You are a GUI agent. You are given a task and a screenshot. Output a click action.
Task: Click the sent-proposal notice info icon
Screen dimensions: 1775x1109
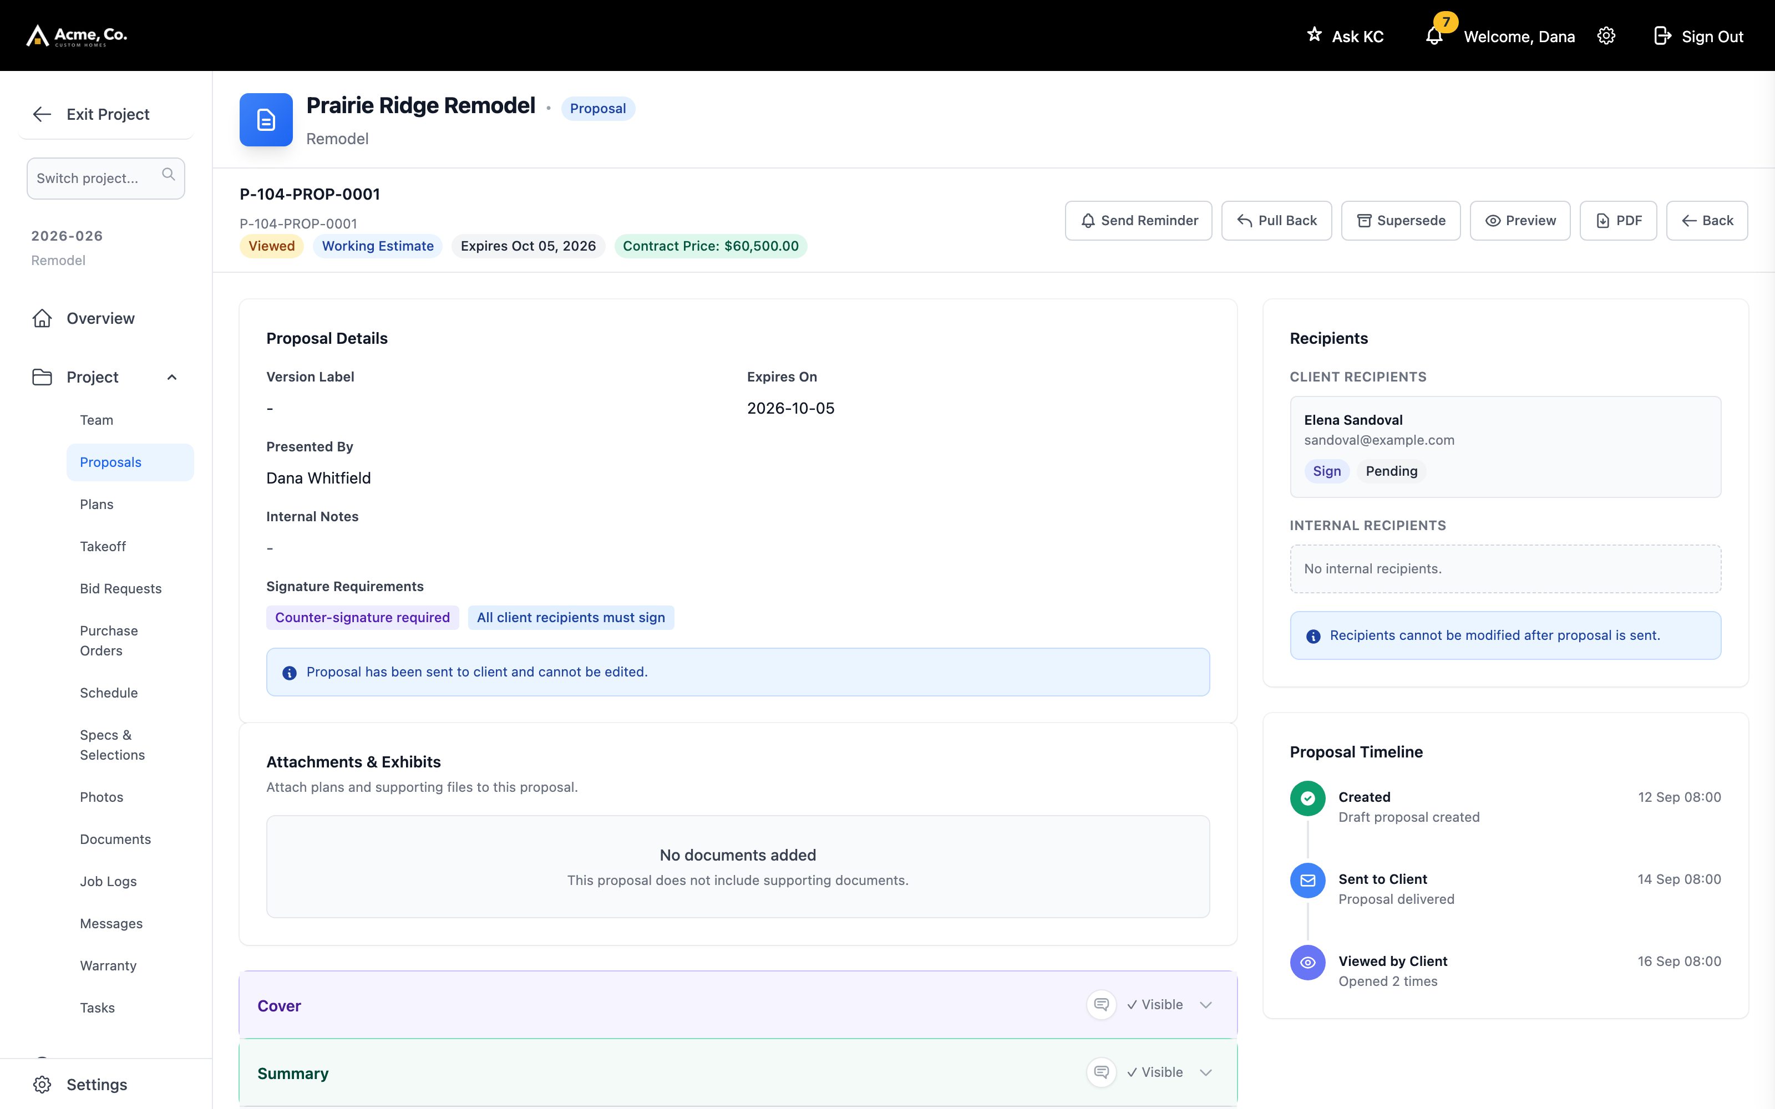click(x=290, y=673)
